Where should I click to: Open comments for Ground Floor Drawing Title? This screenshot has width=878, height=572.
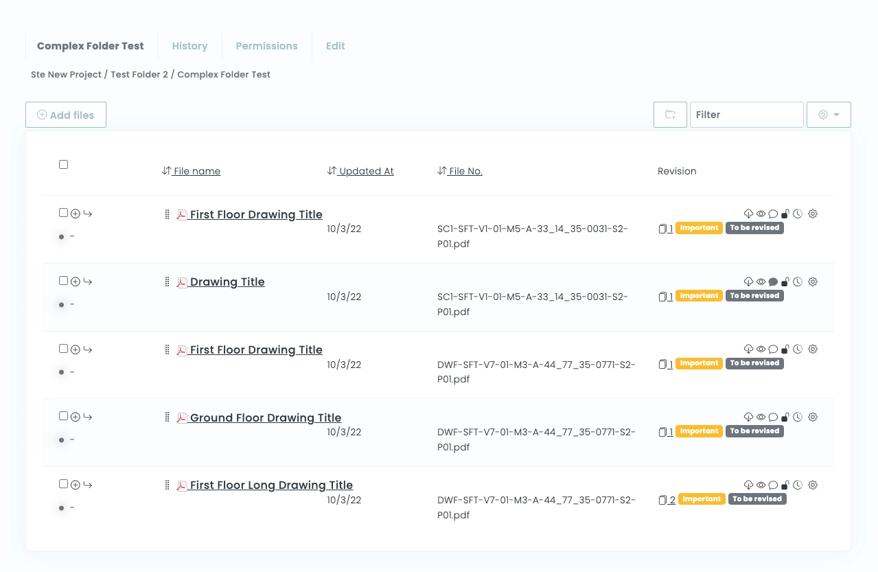(773, 417)
